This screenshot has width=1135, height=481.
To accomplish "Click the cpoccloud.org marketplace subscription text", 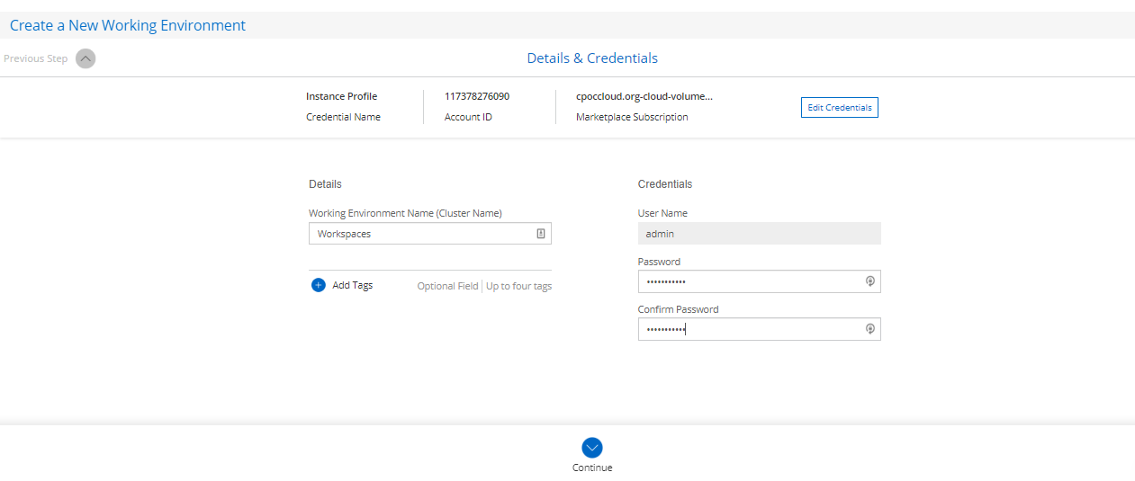I will (x=644, y=96).
